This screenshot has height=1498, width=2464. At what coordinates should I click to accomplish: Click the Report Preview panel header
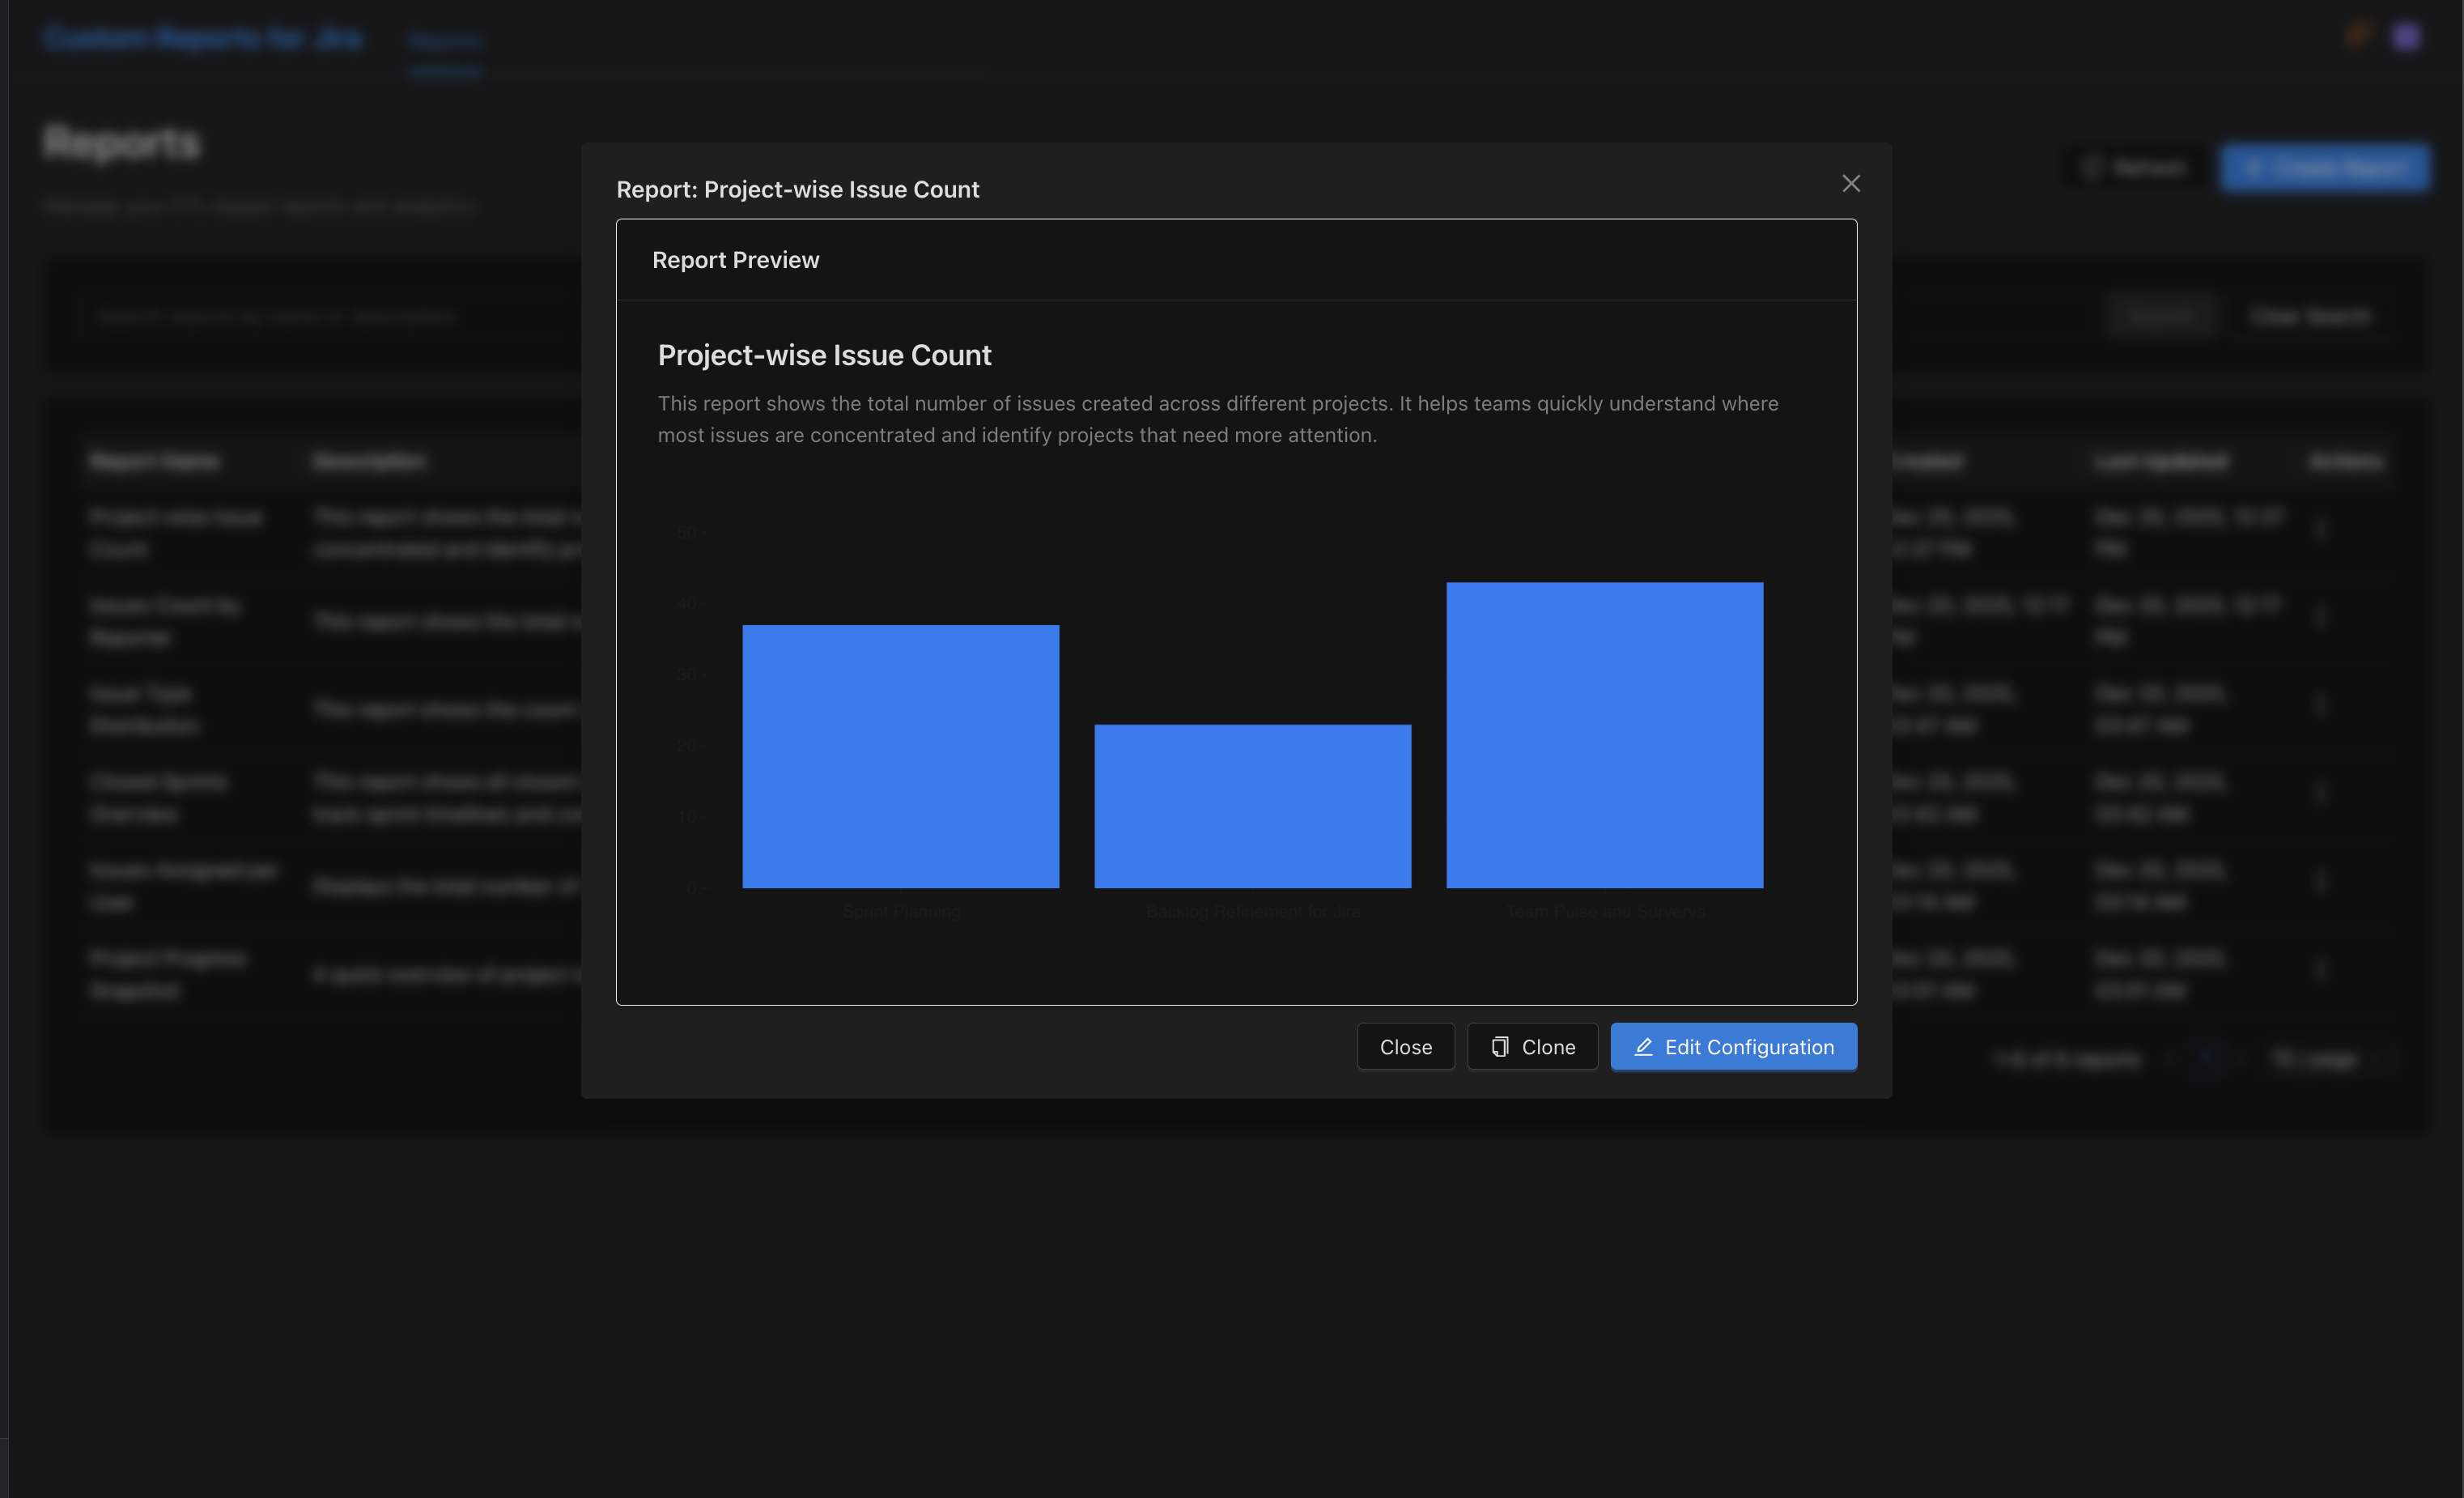(735, 260)
